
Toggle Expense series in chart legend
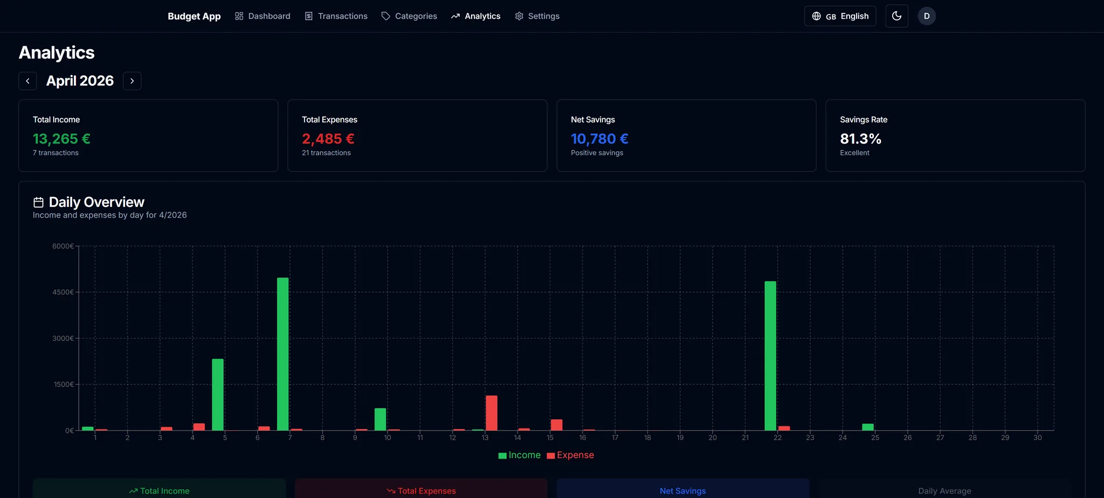[570, 455]
